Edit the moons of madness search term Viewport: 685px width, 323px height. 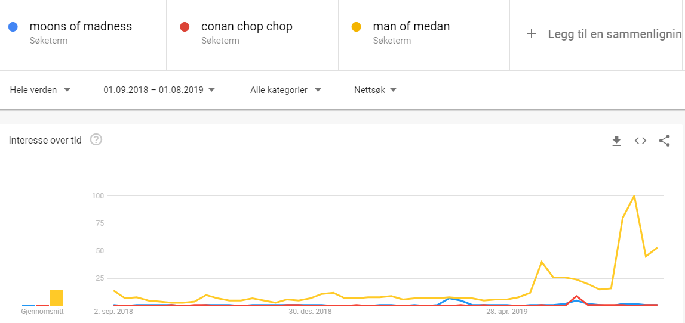[81, 27]
